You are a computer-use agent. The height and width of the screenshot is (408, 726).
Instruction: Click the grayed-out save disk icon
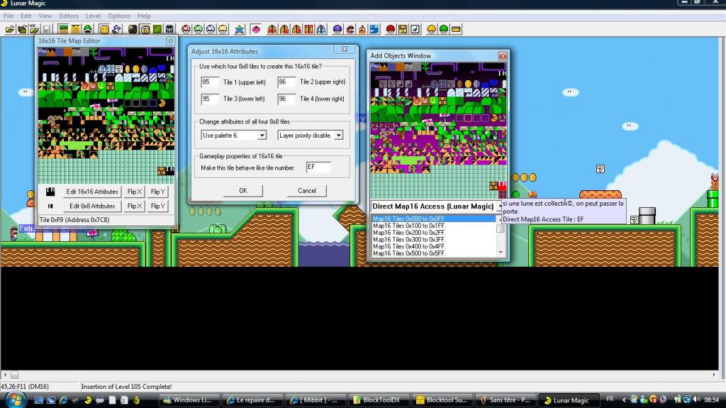(x=46, y=29)
